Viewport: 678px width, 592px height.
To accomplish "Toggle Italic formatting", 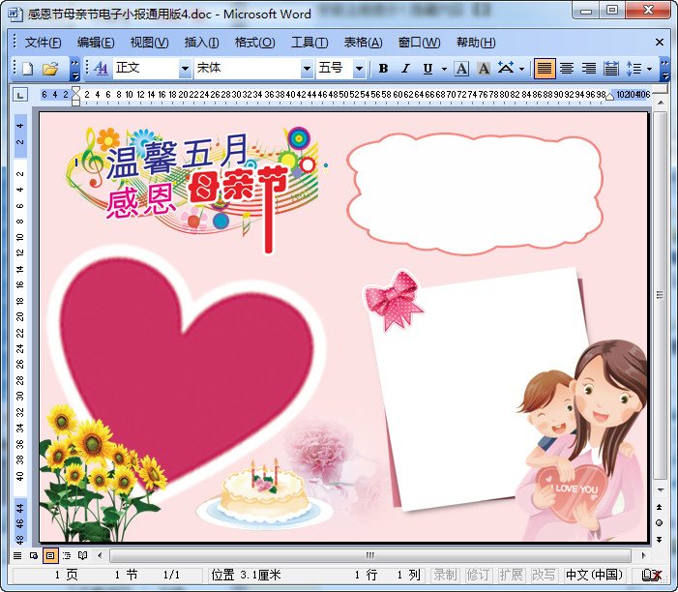I will pyautogui.click(x=405, y=69).
